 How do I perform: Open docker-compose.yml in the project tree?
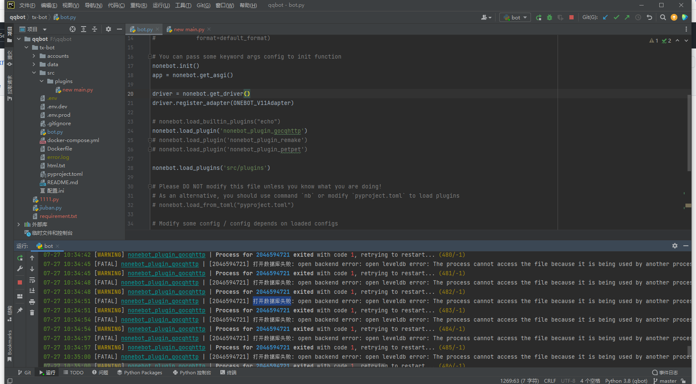click(73, 140)
